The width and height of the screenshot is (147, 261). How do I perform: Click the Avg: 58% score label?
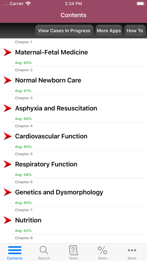[x=23, y=175]
